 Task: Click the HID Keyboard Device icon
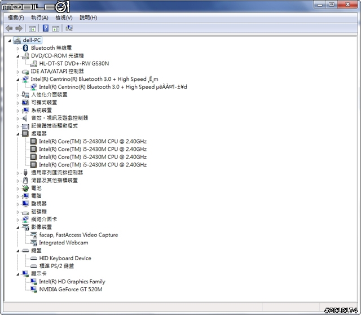(x=34, y=259)
